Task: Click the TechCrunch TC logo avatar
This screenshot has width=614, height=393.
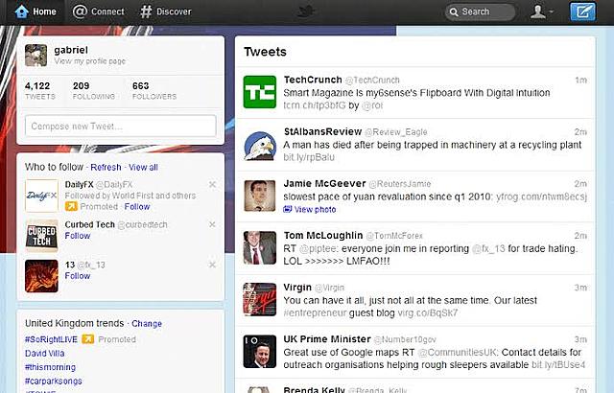Action: pyautogui.click(x=260, y=92)
